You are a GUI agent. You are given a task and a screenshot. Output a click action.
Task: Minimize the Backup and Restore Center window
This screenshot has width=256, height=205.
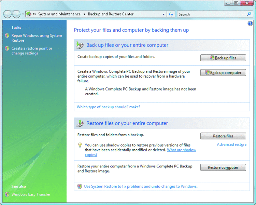click(228, 3)
